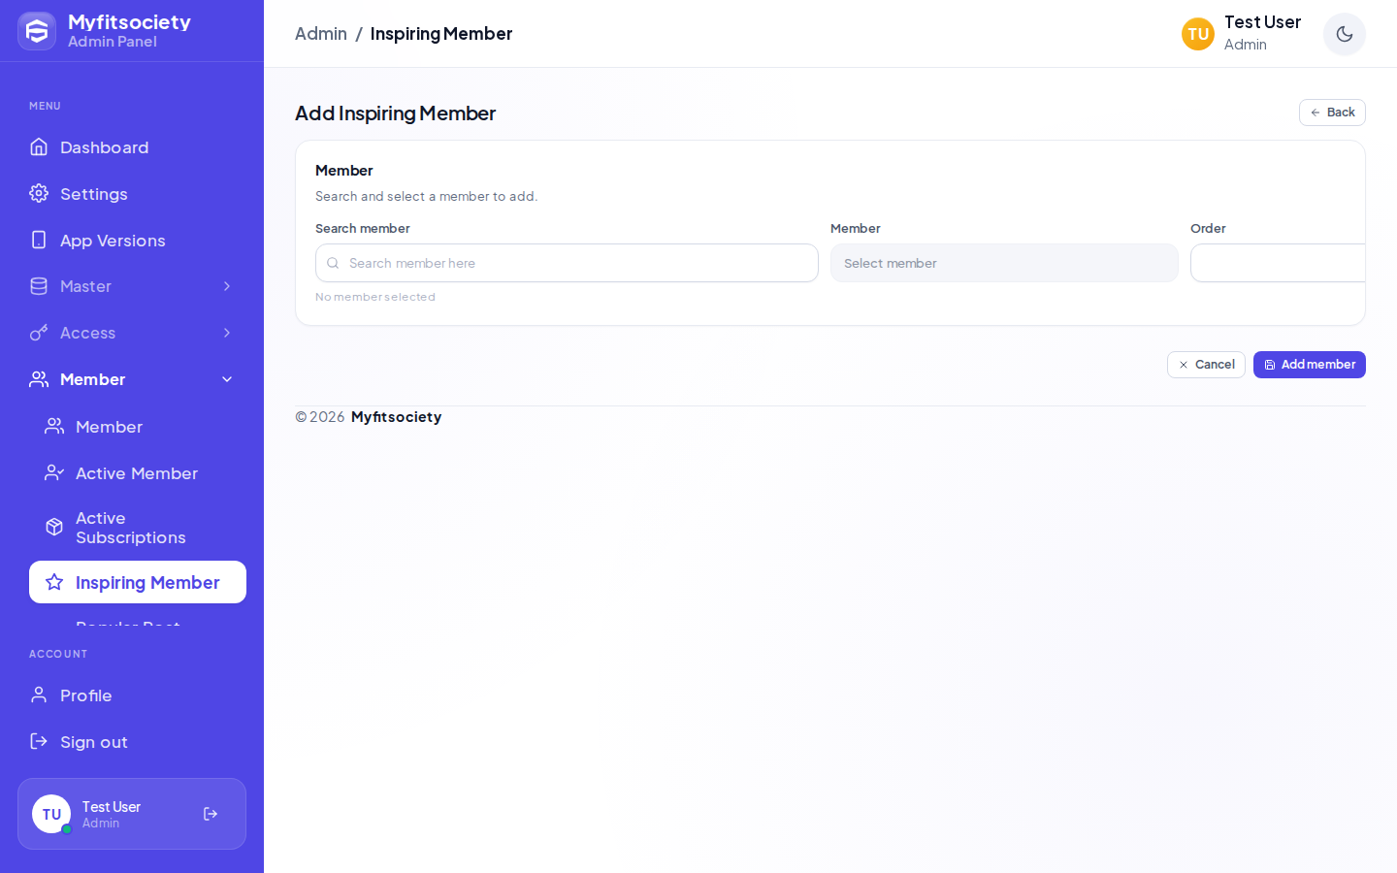1397x873 pixels.
Task: Toggle dark mode with the moon icon
Action: (1344, 34)
